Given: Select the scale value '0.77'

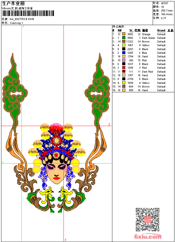Looking at the screenshot, I should [163, 18].
